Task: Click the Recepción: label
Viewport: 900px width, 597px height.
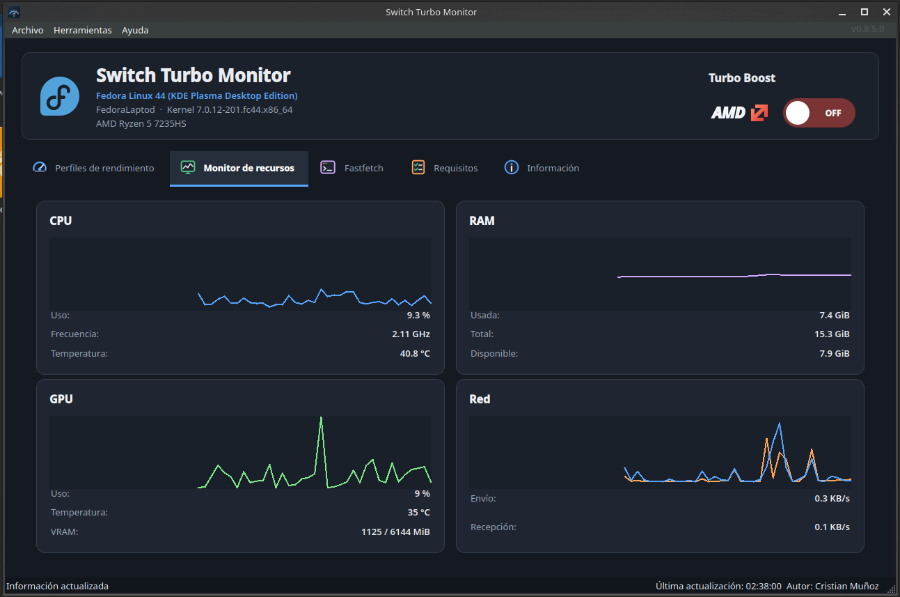Action: [494, 527]
